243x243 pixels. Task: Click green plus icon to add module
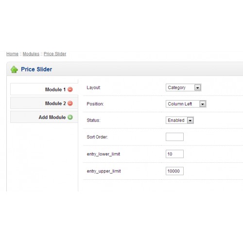click(x=70, y=117)
